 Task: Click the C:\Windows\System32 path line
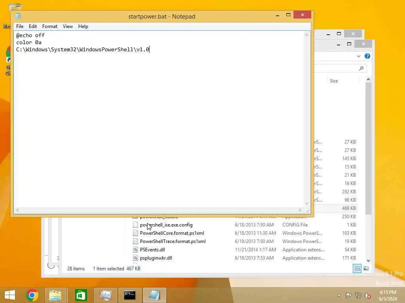click(x=83, y=49)
